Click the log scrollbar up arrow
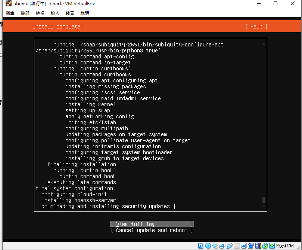 point(264,44)
